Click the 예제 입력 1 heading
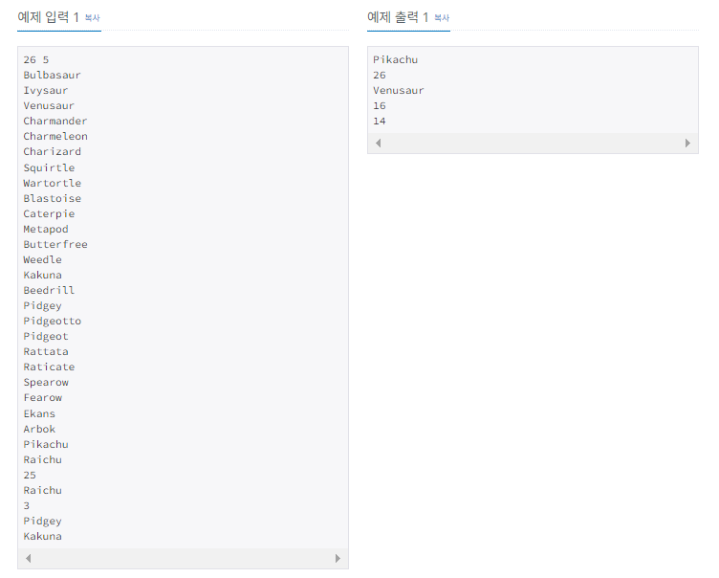 48,17
